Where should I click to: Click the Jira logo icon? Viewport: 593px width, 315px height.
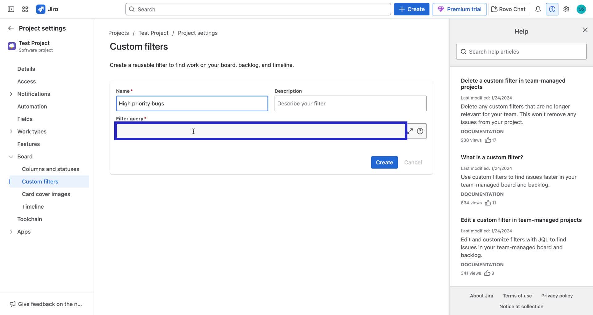pos(40,9)
